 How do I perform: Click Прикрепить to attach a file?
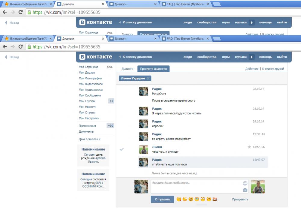pyautogui.click(x=240, y=199)
